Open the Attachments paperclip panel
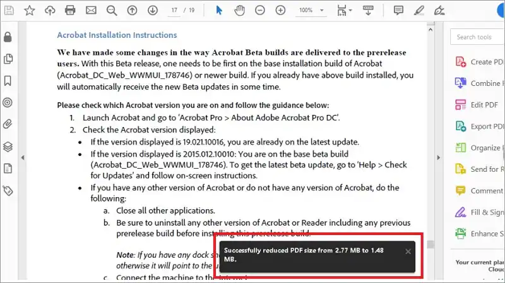 [x=8, y=124]
